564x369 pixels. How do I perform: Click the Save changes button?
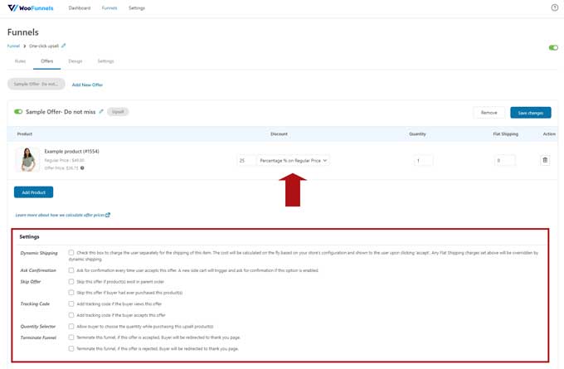(531, 113)
